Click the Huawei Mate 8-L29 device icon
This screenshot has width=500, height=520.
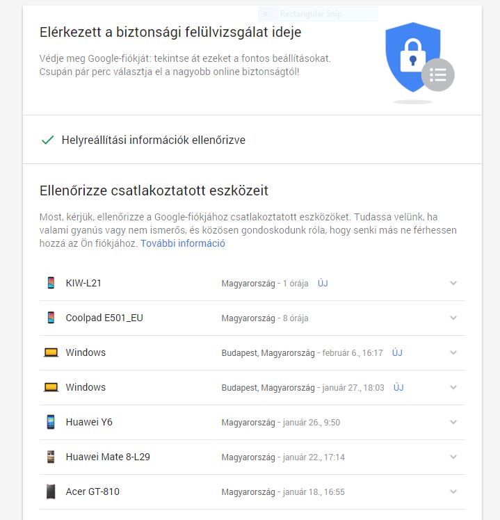(51, 457)
